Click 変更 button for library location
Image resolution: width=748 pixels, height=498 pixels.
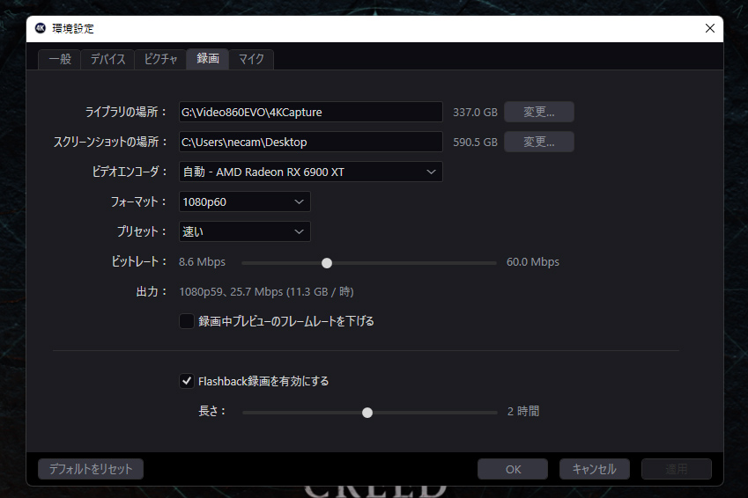pyautogui.click(x=539, y=112)
